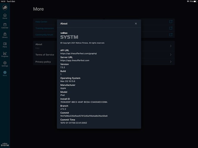Select the More sidebar item
Screen dimensions: 198x148
coord(5,73)
